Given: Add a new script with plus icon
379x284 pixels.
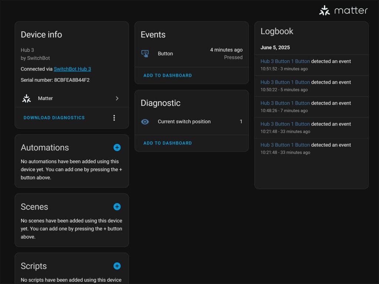Looking at the screenshot, I should (x=117, y=266).
